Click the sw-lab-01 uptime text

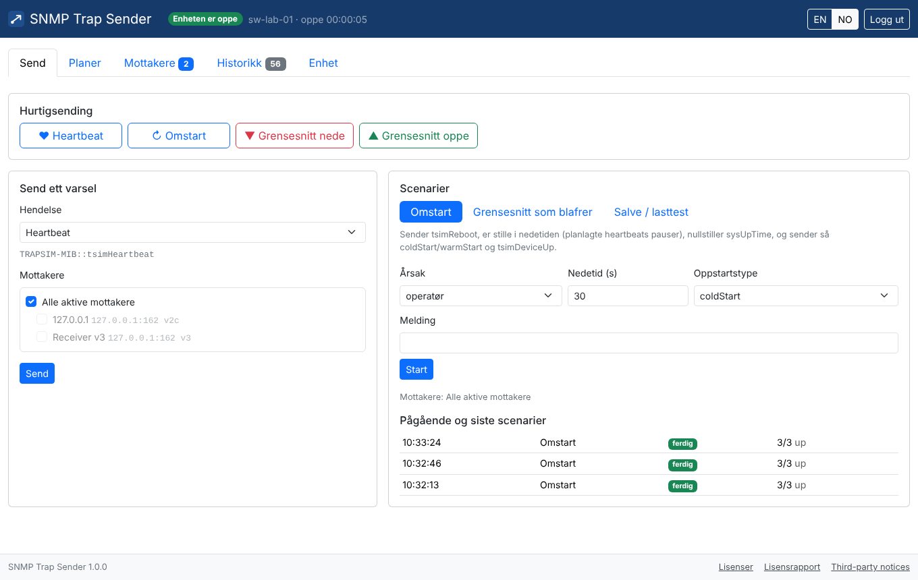pos(308,20)
